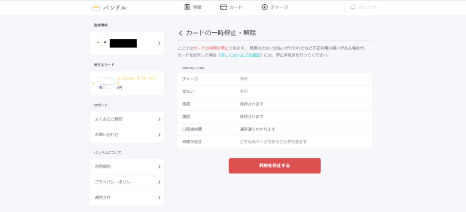Click the 明細 statement icon
The image size is (466, 212).
(187, 7)
